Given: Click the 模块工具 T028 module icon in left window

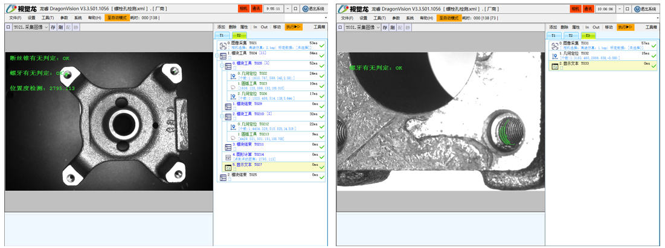Looking at the screenshot, I should [228, 66].
